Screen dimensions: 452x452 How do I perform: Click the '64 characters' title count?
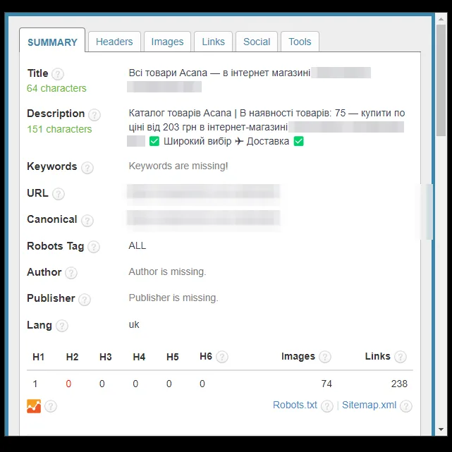point(56,88)
